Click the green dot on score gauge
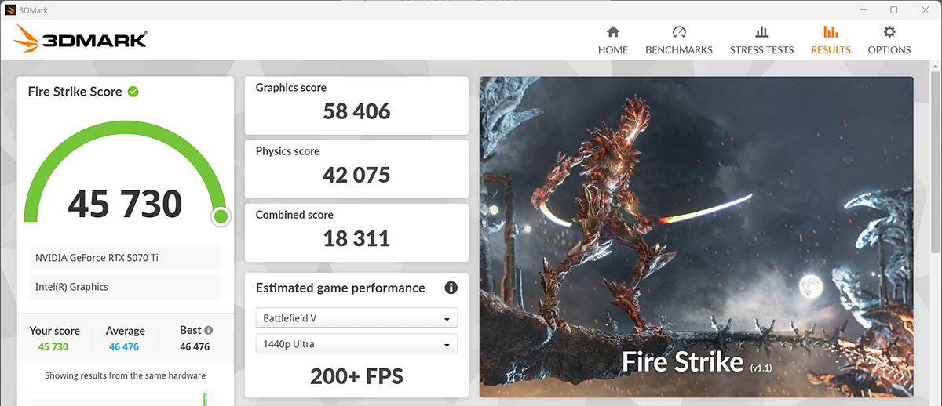The height and width of the screenshot is (406, 942). (221, 216)
